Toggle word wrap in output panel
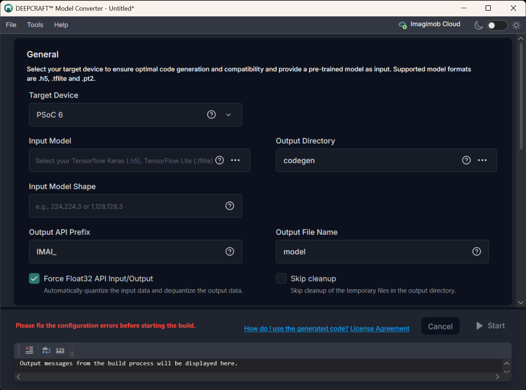The height and width of the screenshot is (390, 526). (x=46, y=350)
